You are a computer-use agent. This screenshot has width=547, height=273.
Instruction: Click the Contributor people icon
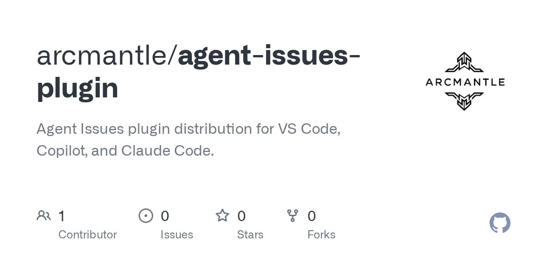(44, 215)
